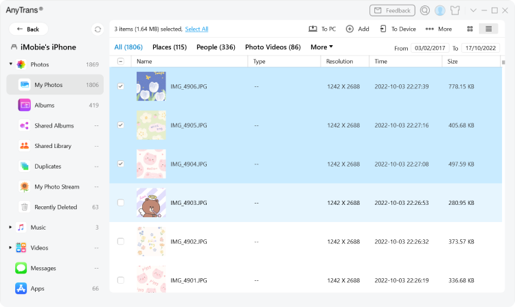Viewport: 515px width, 307px height.
Task: Toggle the select-all header checkbox
Action: point(121,61)
